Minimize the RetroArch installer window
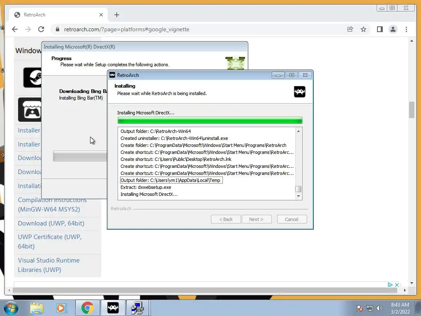 point(278,75)
